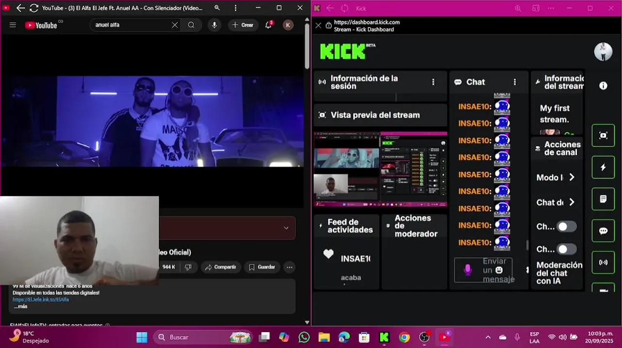Expand the Modo option chevron
Screen dimensions: 622x348
click(572, 177)
